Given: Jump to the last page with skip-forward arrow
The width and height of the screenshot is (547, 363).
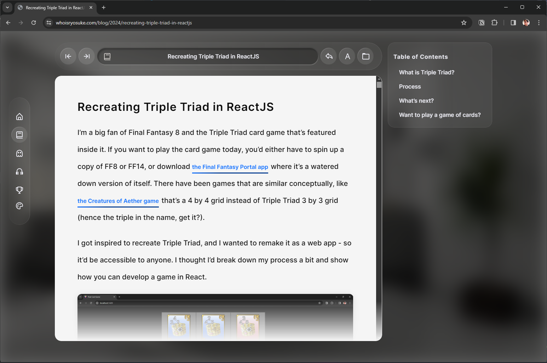Looking at the screenshot, I should point(86,56).
